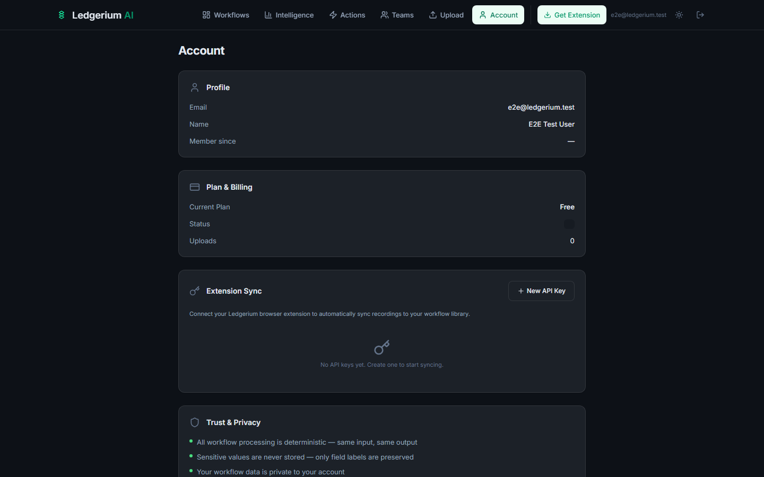
Task: Toggle the light/dark theme sun icon
Action: (x=679, y=15)
